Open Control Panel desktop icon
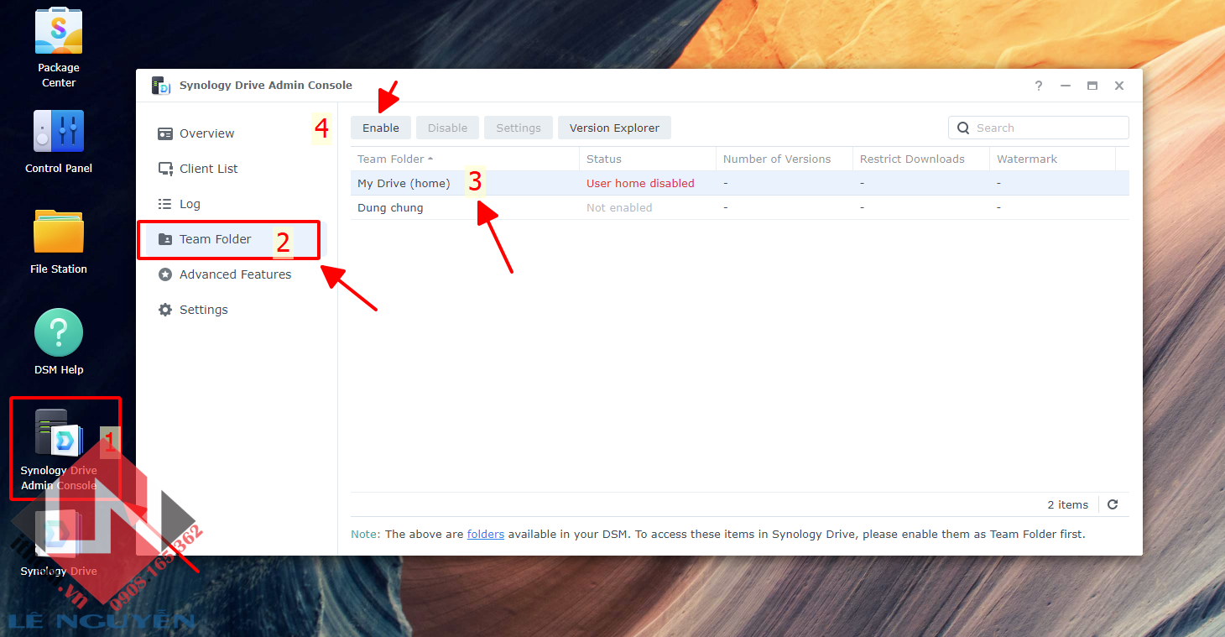Image resolution: width=1225 pixels, height=637 pixels. (59, 132)
